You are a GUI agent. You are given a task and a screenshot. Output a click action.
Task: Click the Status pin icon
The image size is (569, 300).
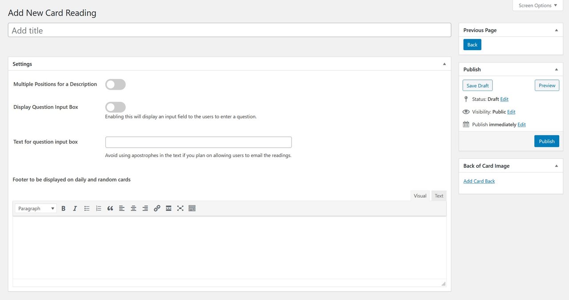pos(466,99)
